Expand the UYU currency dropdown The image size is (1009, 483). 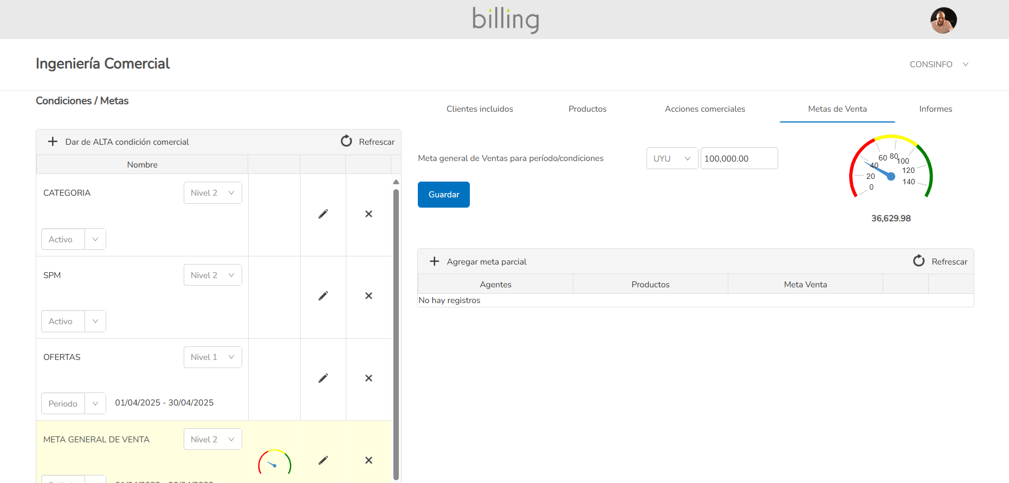tap(671, 158)
